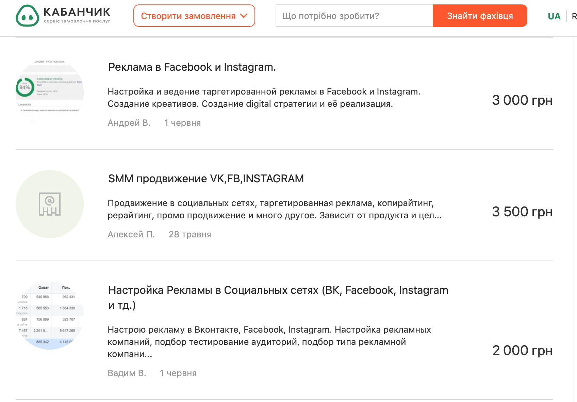This screenshot has height=402, width=577.
Task: Click the placeholder avatar icon for Алексей П.
Action: tap(50, 204)
